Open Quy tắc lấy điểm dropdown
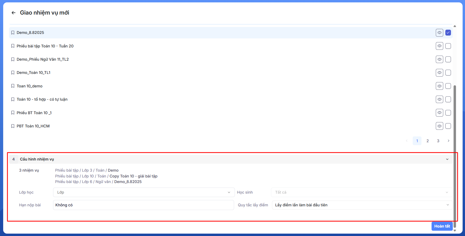This screenshot has width=465, height=236. point(362,205)
